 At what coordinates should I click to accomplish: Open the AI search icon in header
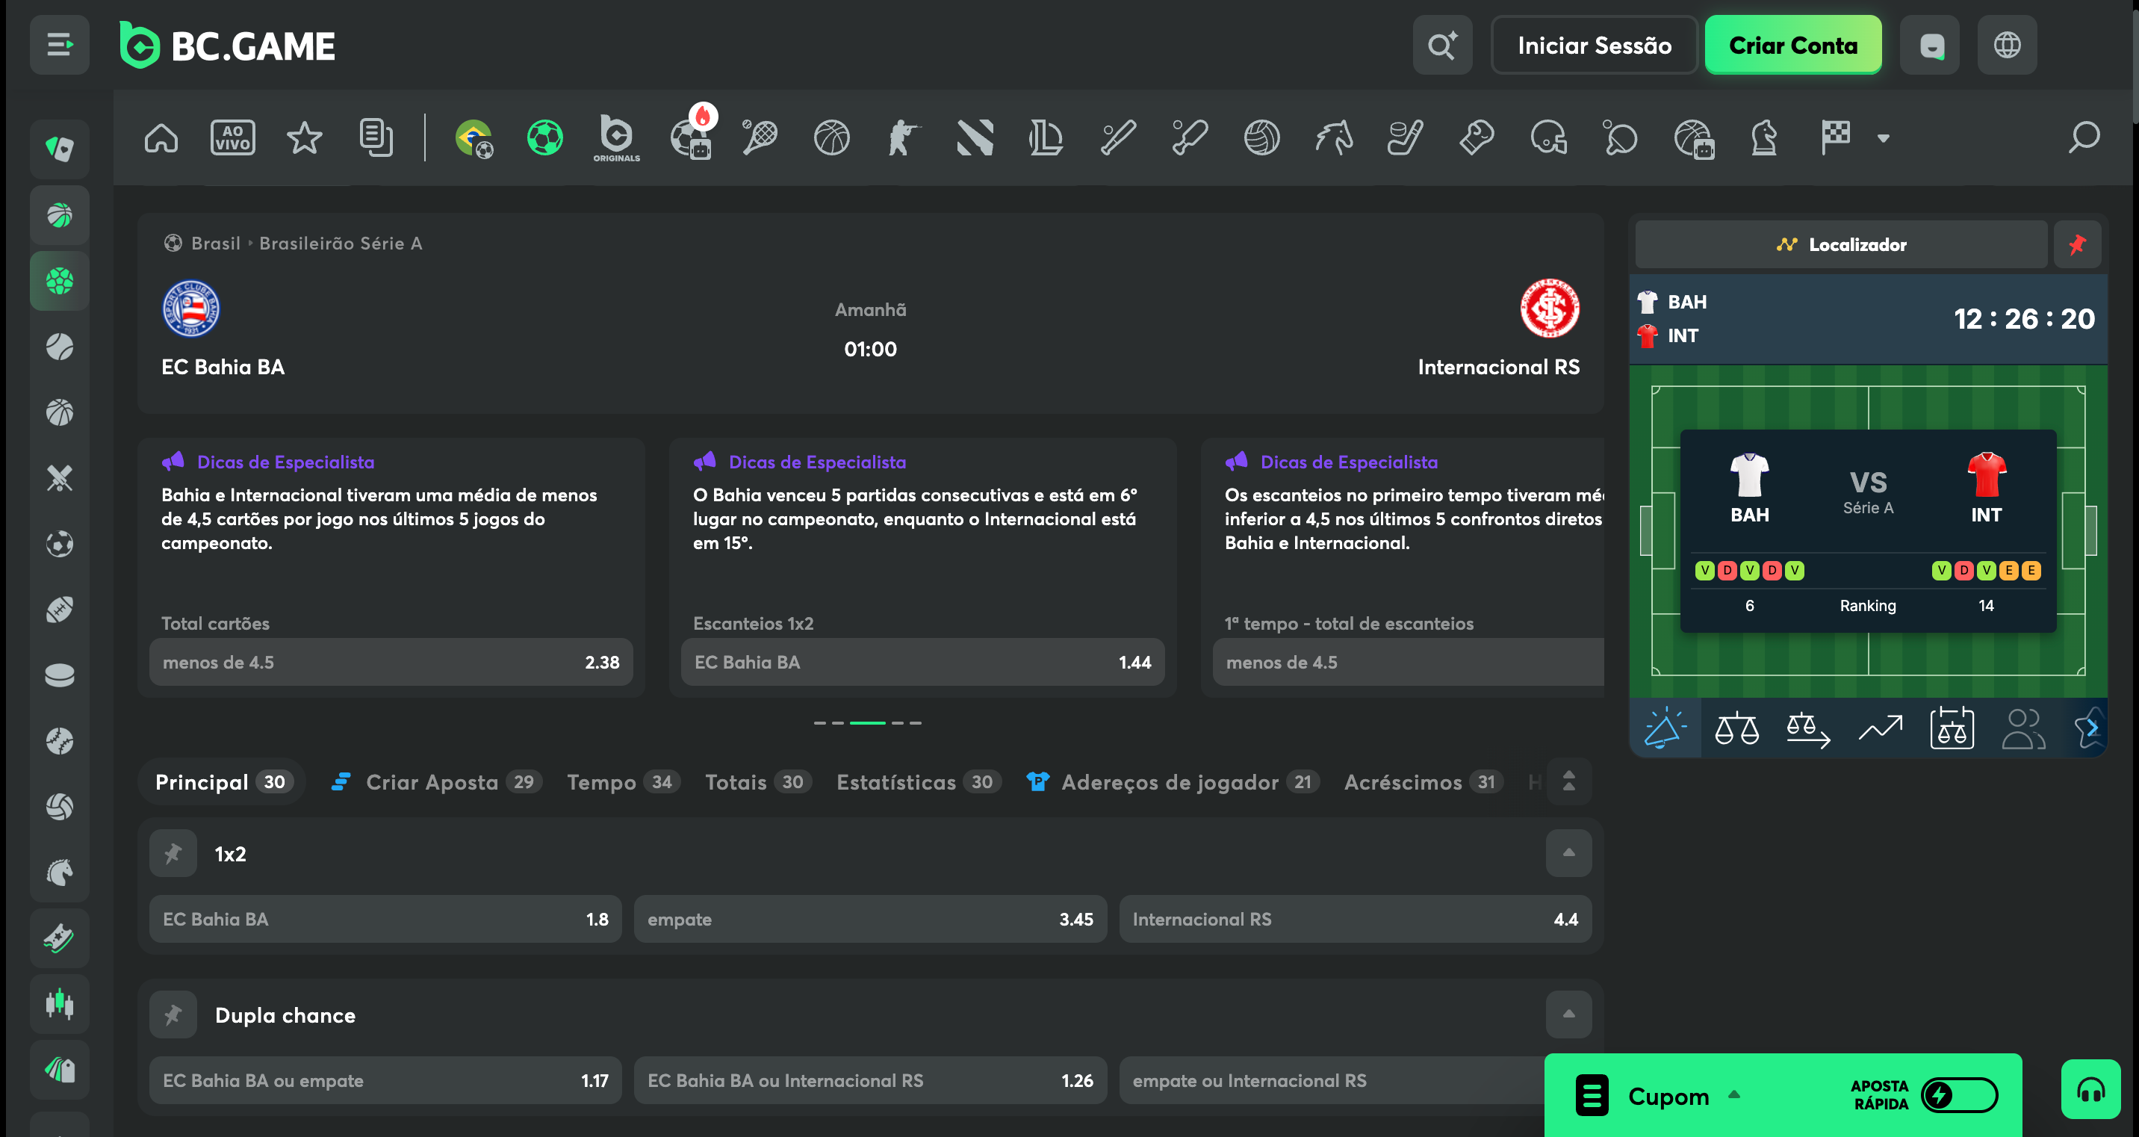[1442, 45]
